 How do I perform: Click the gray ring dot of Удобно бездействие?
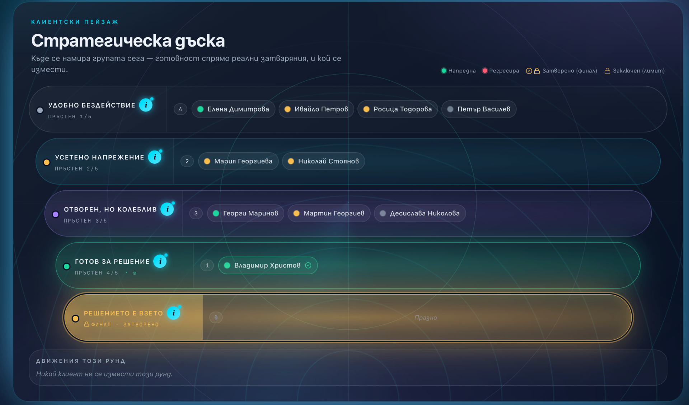[x=40, y=110]
